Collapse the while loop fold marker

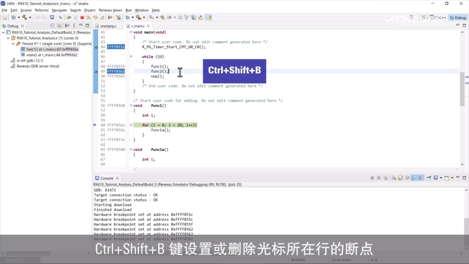coord(131,57)
